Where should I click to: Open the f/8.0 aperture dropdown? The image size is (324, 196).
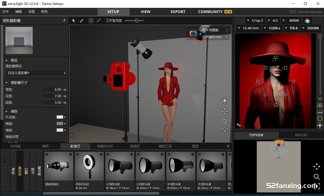pyautogui.click(x=292, y=28)
